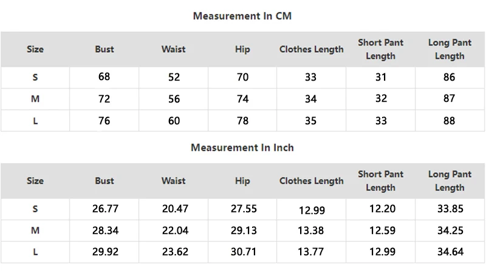Click Long Pant Length header in CM table
The width and height of the screenshot is (486, 271).
tap(450, 49)
